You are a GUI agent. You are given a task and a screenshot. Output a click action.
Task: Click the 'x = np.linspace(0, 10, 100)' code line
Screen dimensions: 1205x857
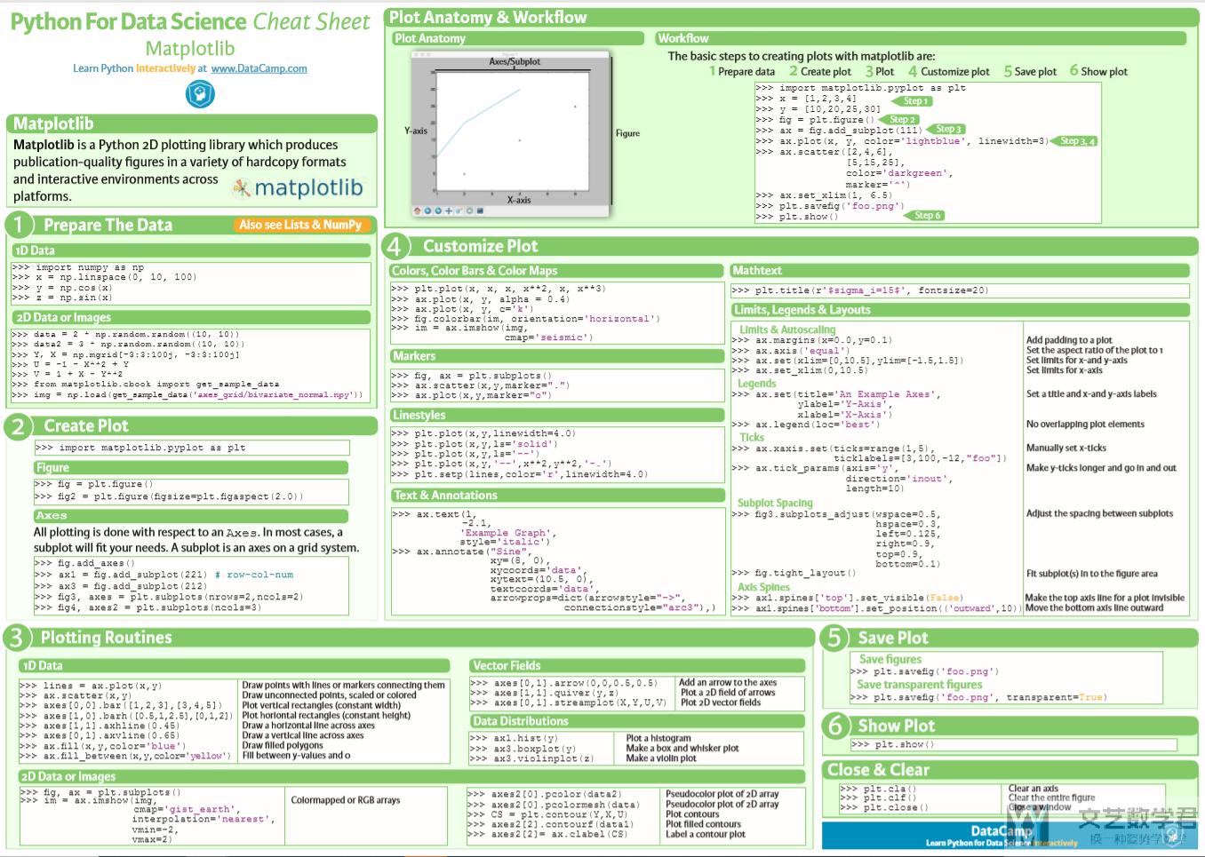click(104, 277)
